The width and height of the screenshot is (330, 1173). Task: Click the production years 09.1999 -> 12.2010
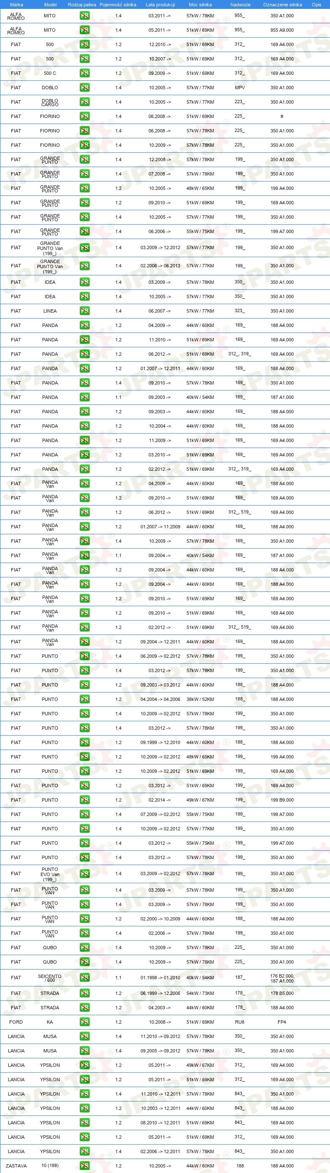[160, 743]
